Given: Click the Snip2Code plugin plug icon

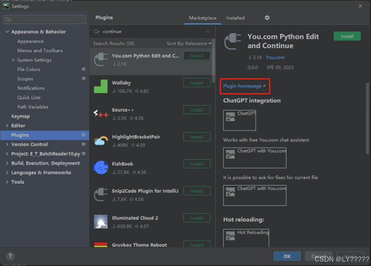Looking at the screenshot, I should [x=101, y=194].
